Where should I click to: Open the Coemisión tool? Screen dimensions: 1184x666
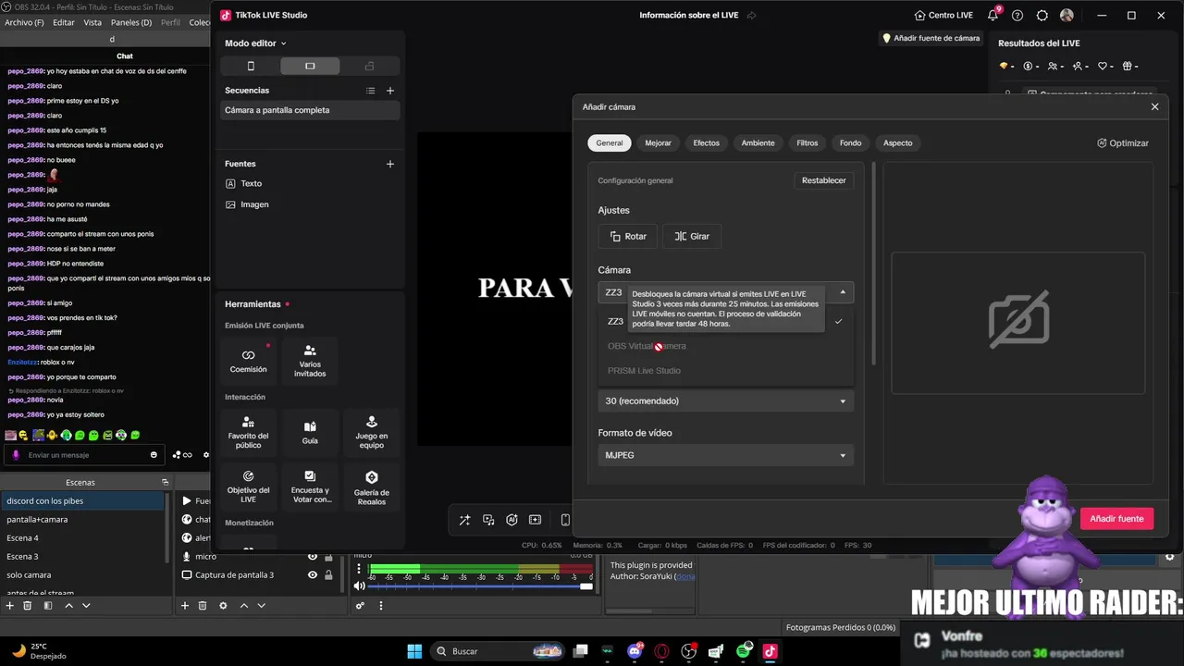[248, 361]
